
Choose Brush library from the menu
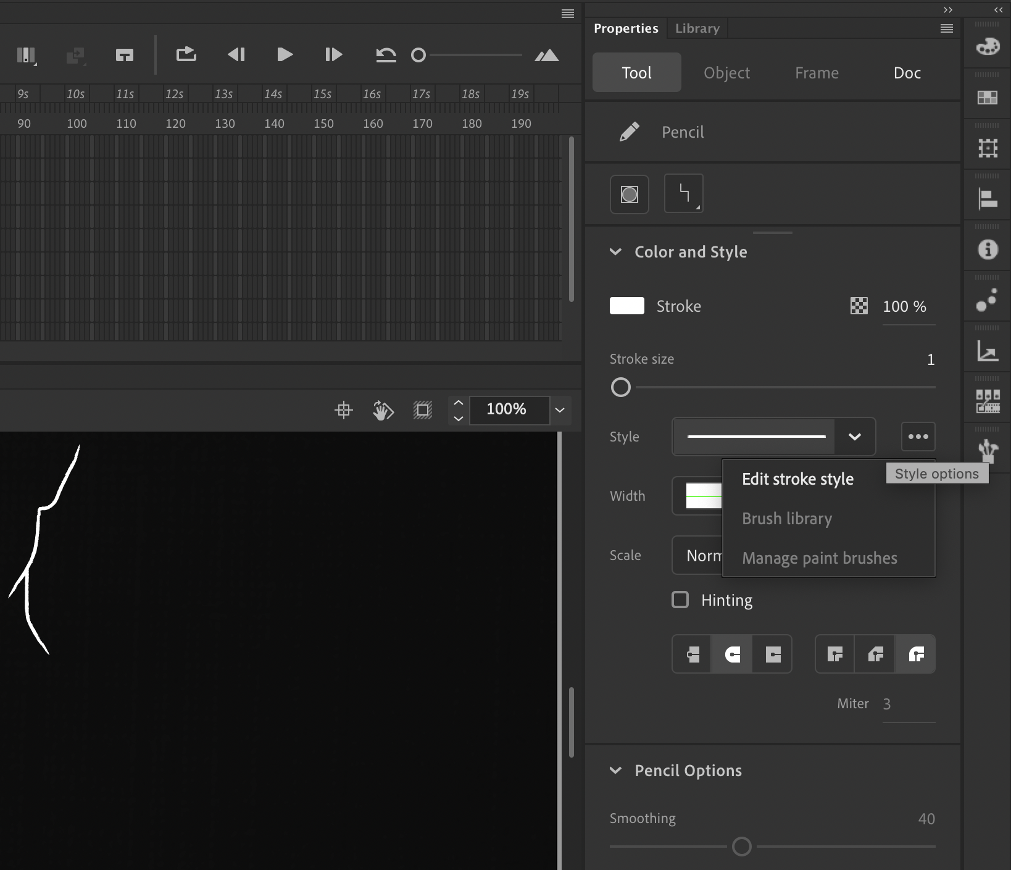pyautogui.click(x=787, y=518)
